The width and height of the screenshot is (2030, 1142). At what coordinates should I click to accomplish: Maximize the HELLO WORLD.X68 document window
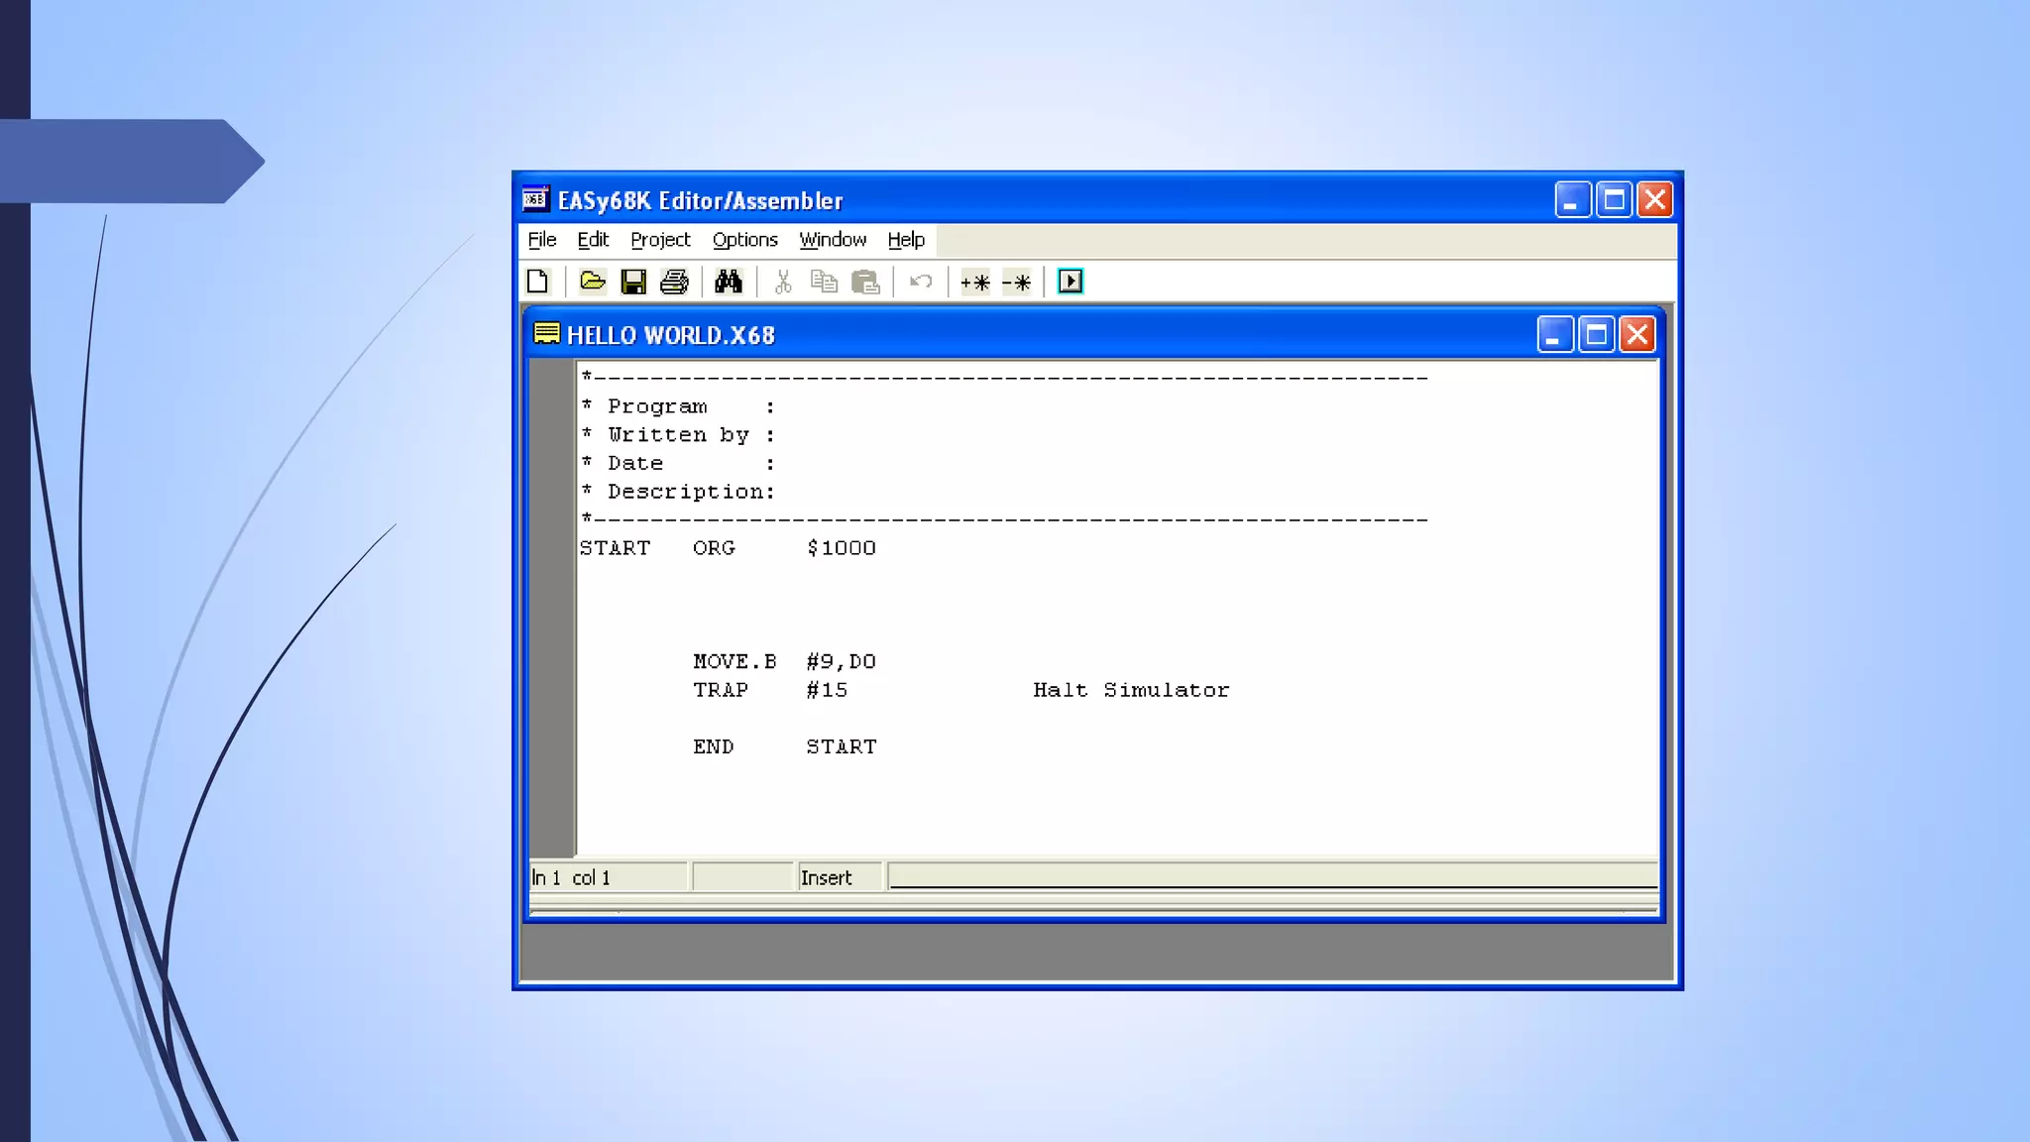click(1596, 335)
